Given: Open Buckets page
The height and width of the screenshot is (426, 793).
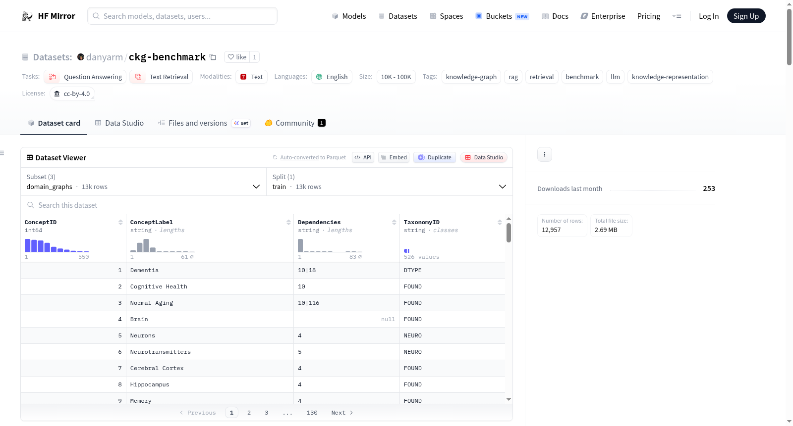Looking at the screenshot, I should pyautogui.click(x=502, y=16).
